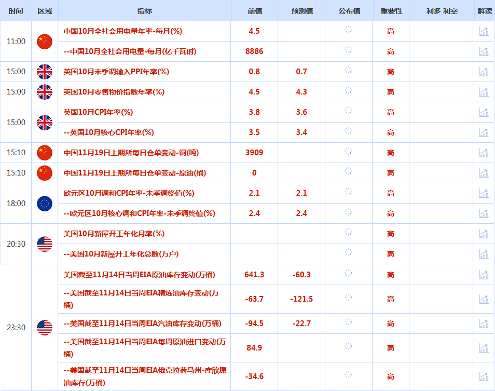Open chart analysis for 中国10月全社会用电量年率 row

(x=484, y=31)
